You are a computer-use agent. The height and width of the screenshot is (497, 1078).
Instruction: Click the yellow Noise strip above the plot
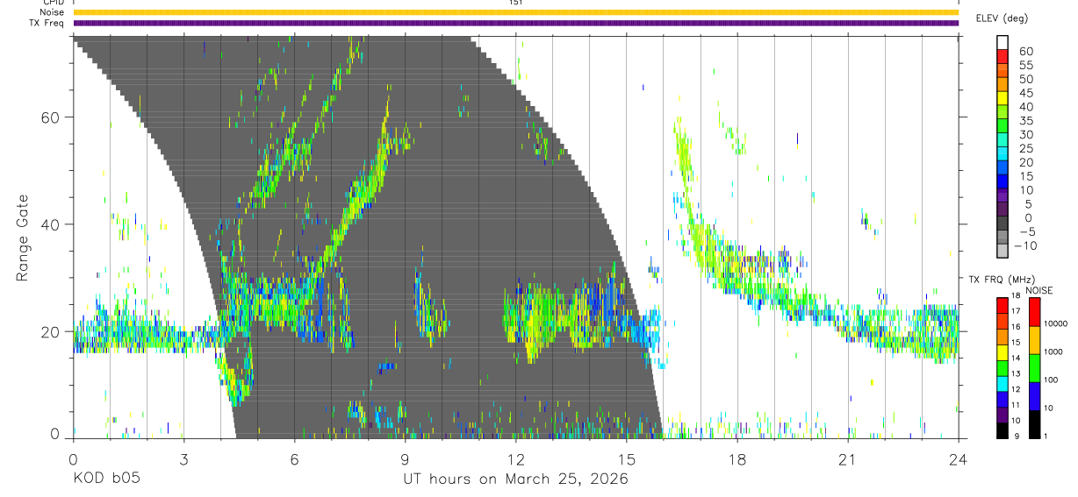tap(515, 12)
